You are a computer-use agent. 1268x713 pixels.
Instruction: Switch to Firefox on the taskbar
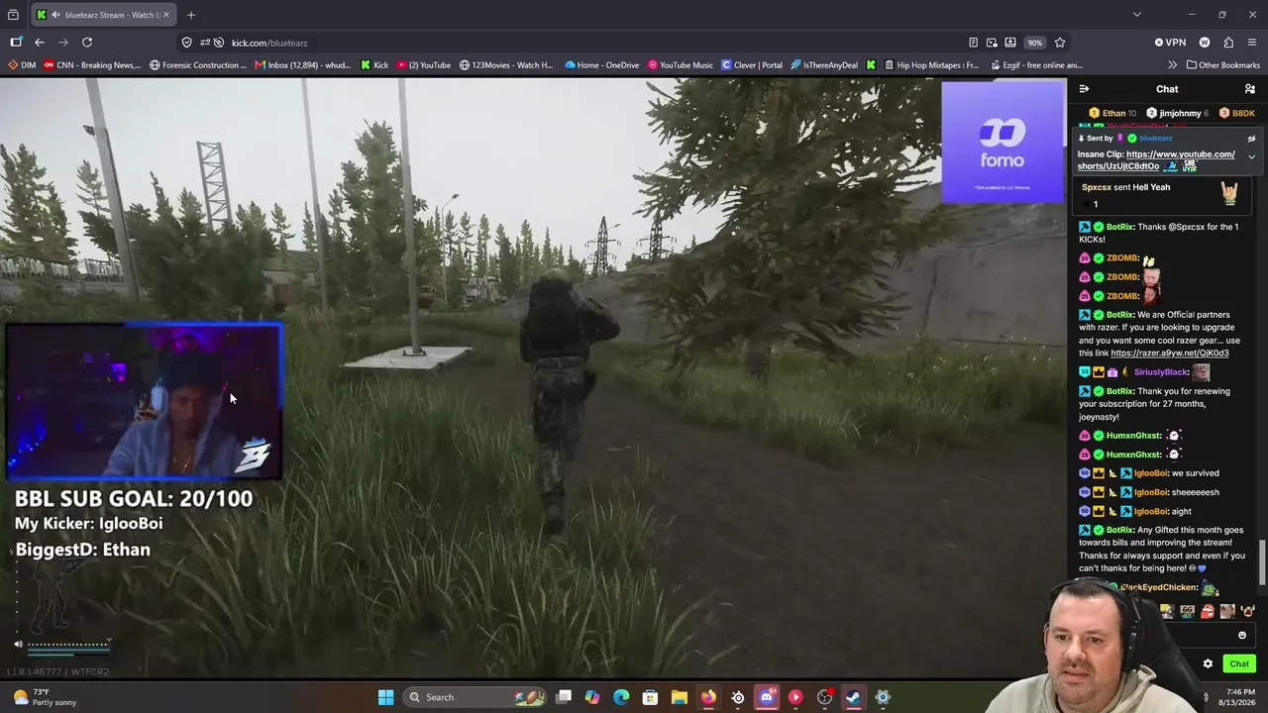click(708, 697)
